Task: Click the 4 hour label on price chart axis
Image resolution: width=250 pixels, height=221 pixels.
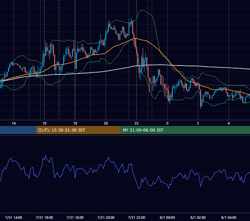Action: pyautogui.click(x=229, y=123)
